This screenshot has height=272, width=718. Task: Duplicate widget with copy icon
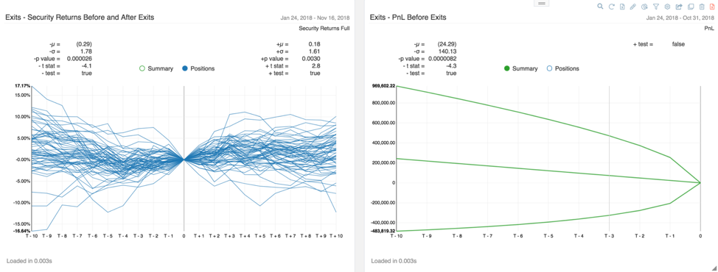(x=691, y=7)
